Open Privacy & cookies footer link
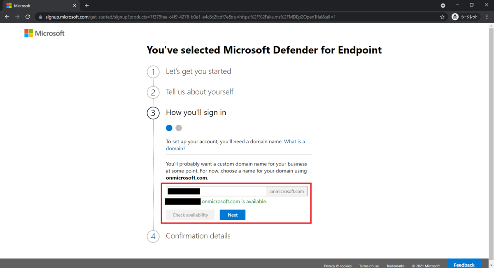This screenshot has height=268, width=494. coord(338,266)
